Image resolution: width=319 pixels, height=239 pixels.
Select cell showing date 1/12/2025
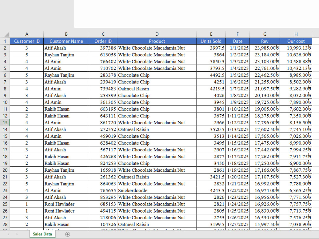pyautogui.click(x=237, y=123)
